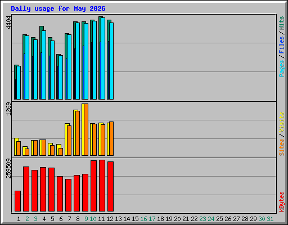This screenshot has width=288, height=225.
Task: Click the day 6 cyan hits bar
Action: point(61,77)
